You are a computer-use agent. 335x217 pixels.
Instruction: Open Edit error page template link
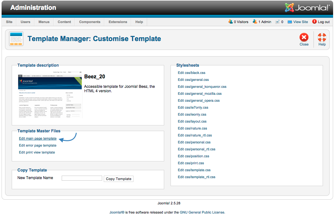(38, 145)
